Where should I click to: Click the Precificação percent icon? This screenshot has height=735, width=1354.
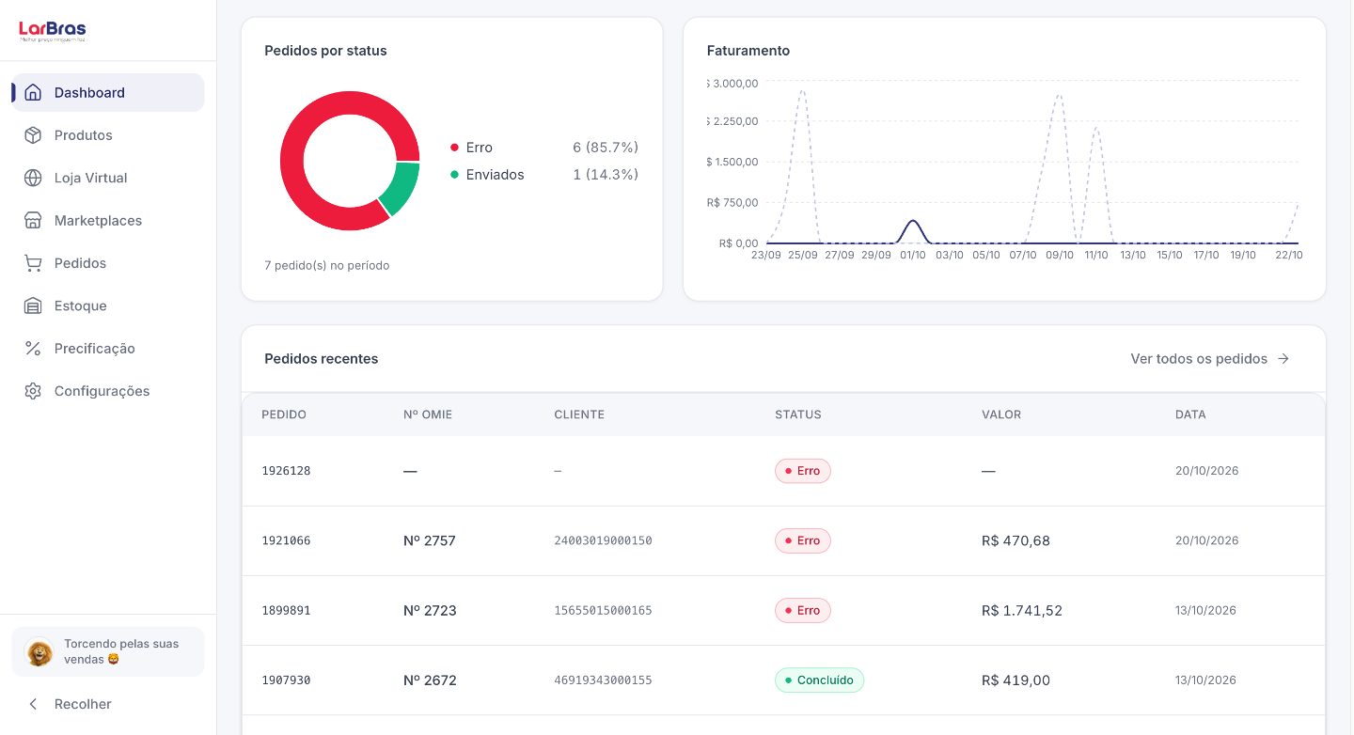[x=33, y=349]
